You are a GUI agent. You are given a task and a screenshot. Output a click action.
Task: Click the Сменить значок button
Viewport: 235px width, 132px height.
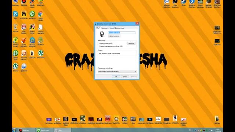point(114,36)
